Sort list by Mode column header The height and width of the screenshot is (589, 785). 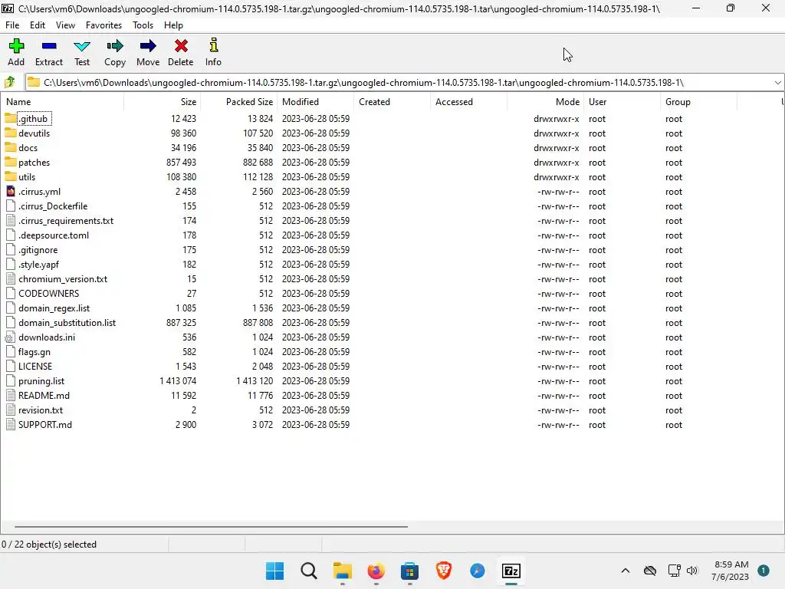click(x=545, y=102)
